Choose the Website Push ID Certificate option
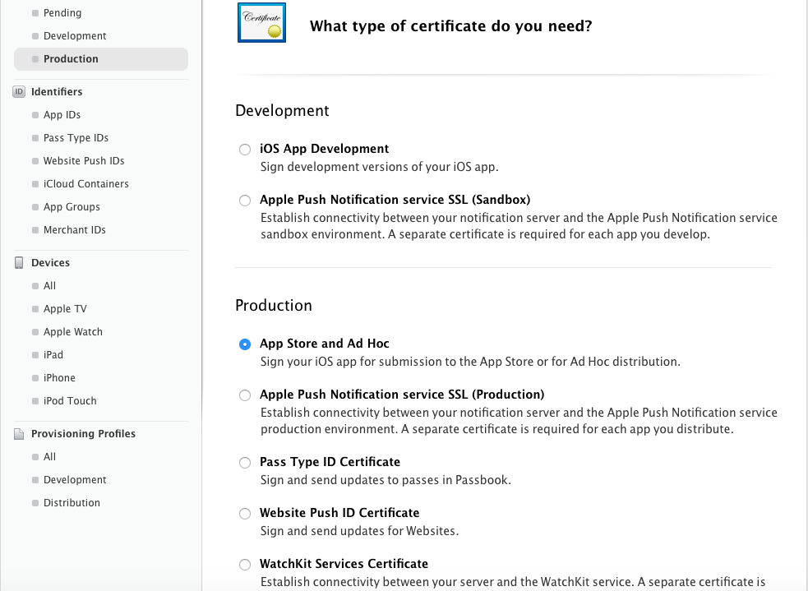This screenshot has height=591, width=808. coord(245,514)
